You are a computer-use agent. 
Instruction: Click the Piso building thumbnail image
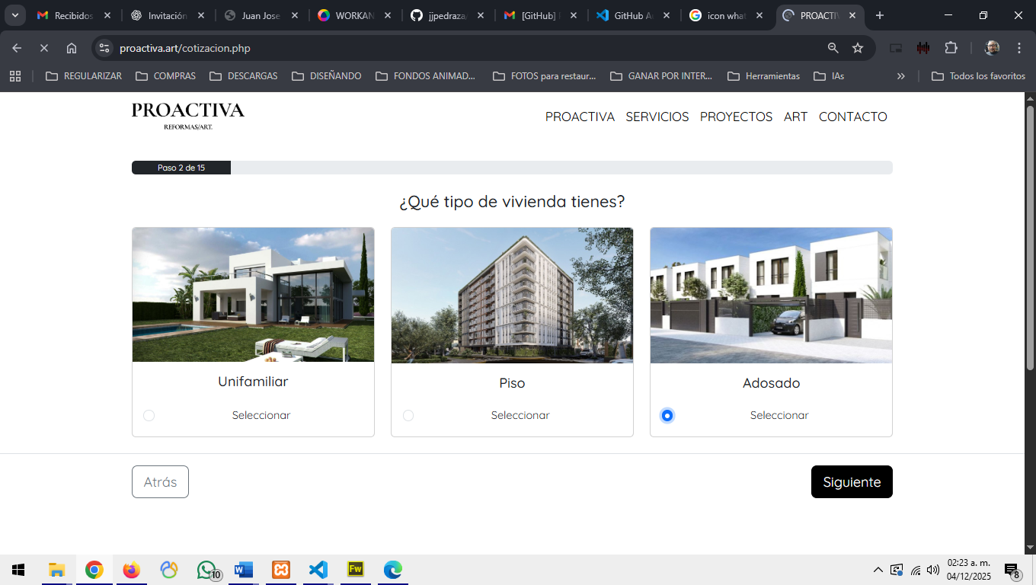(512, 295)
